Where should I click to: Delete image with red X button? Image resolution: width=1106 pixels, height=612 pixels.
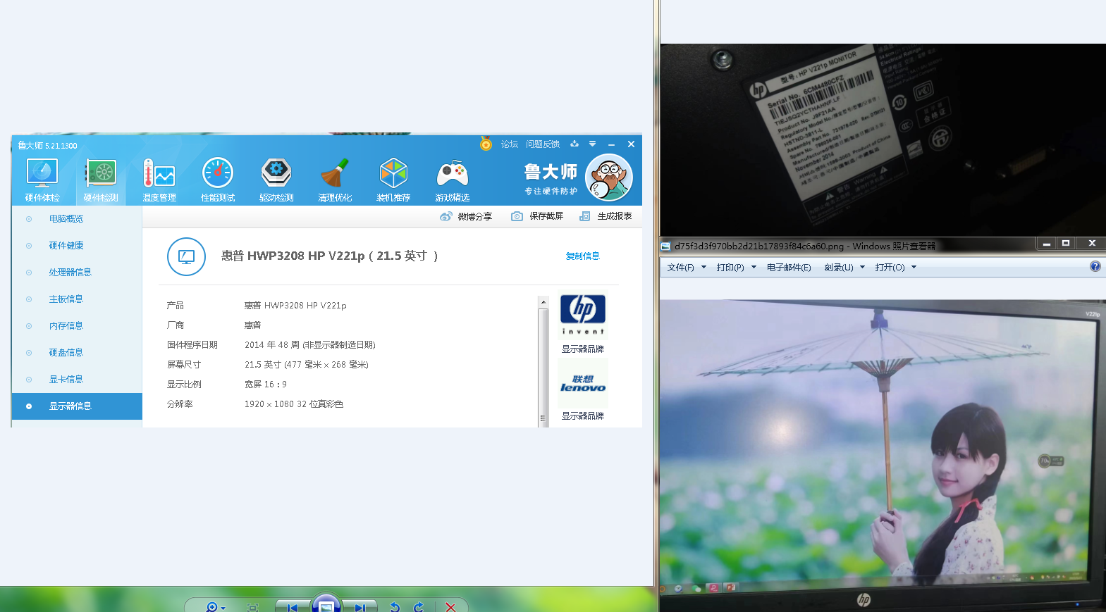[x=450, y=607]
